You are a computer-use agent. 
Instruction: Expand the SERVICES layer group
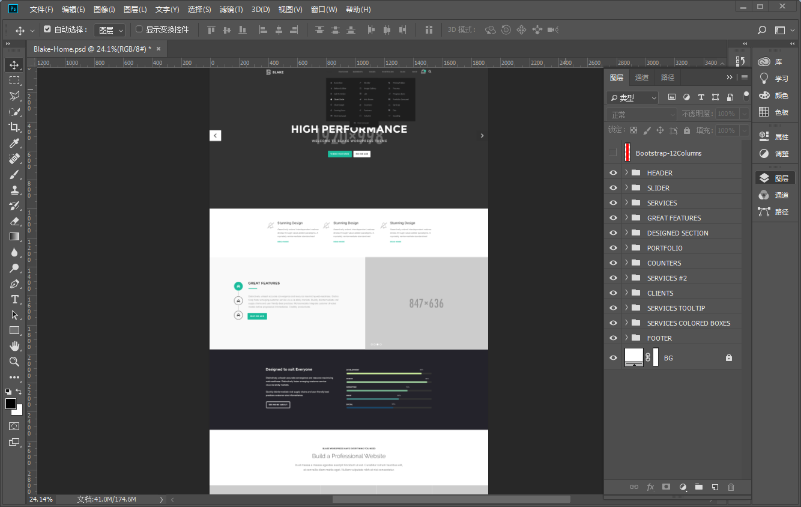[626, 202]
